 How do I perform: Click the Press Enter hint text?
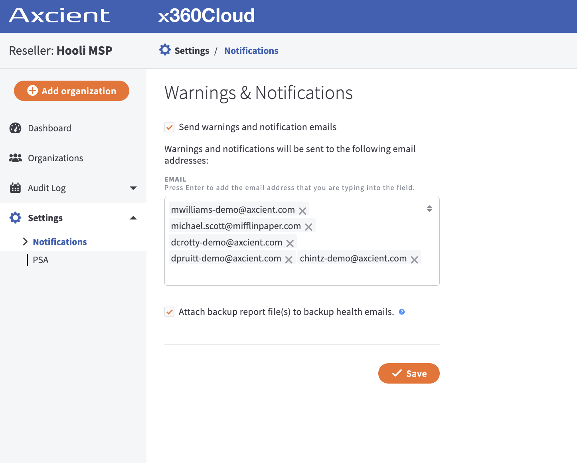[290, 188]
